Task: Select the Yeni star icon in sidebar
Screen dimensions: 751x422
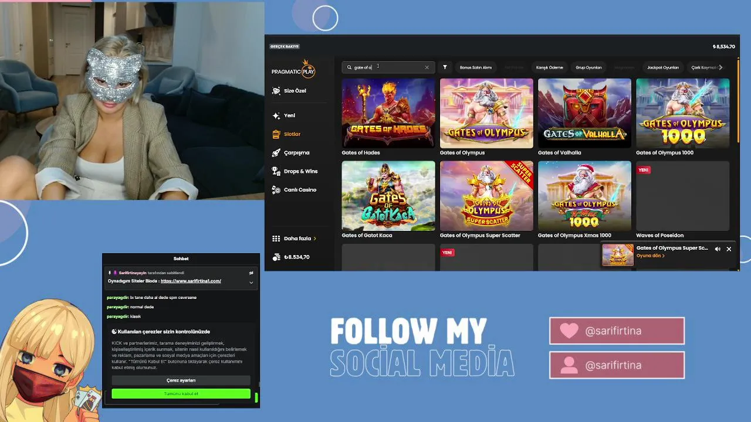Action: pos(276,115)
